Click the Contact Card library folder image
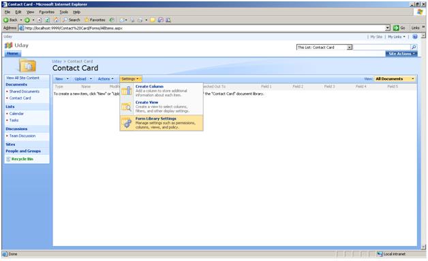Image resolution: width=428 pixels, height=261 pixels. (x=27, y=66)
